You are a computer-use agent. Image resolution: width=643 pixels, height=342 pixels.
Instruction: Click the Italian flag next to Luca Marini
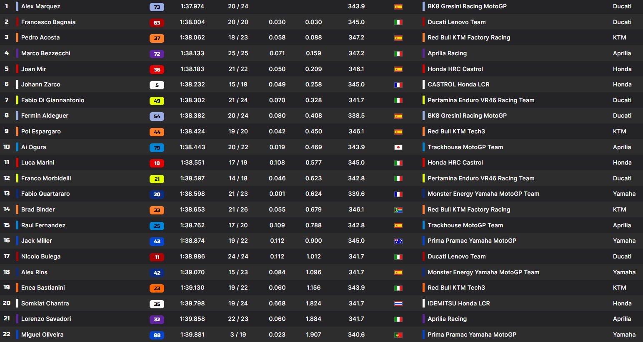point(398,162)
